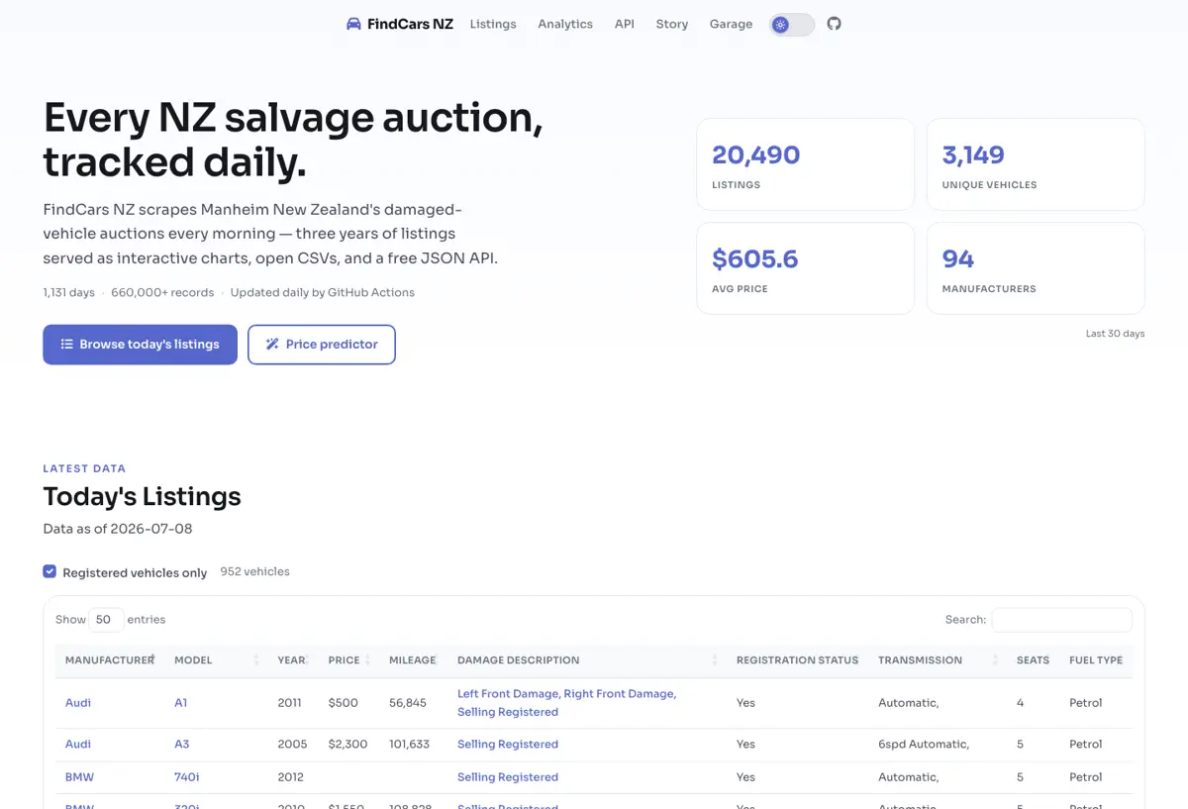Click the Browse today's listings button
Screen dimensions: 1188x809
140,345
